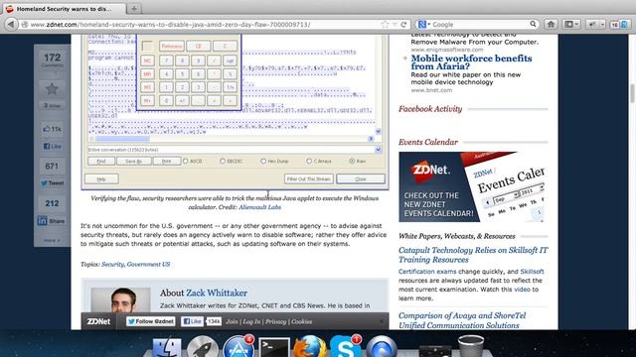
Task: Dismiss the ZDNet bottom bar with X
Action: tap(382, 321)
